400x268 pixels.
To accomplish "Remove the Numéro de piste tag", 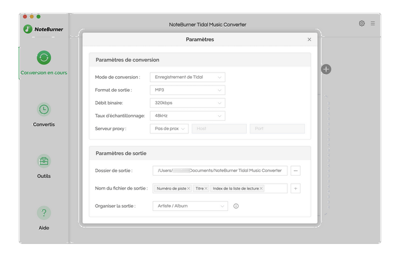I will coord(189,188).
